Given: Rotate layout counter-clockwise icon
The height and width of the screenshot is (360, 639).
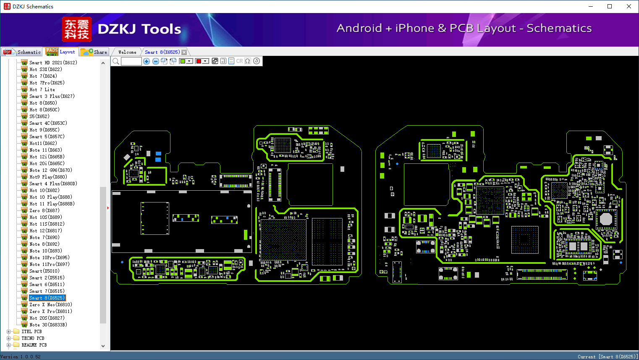Looking at the screenshot, I should click(x=173, y=61).
